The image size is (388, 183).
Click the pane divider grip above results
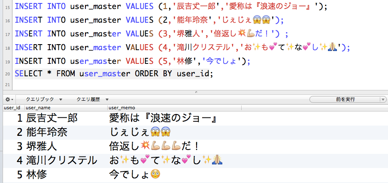[x=196, y=92]
